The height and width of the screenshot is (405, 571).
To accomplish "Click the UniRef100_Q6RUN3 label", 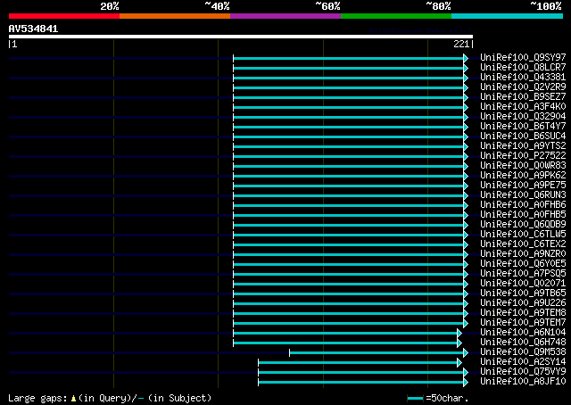I will point(523,195).
